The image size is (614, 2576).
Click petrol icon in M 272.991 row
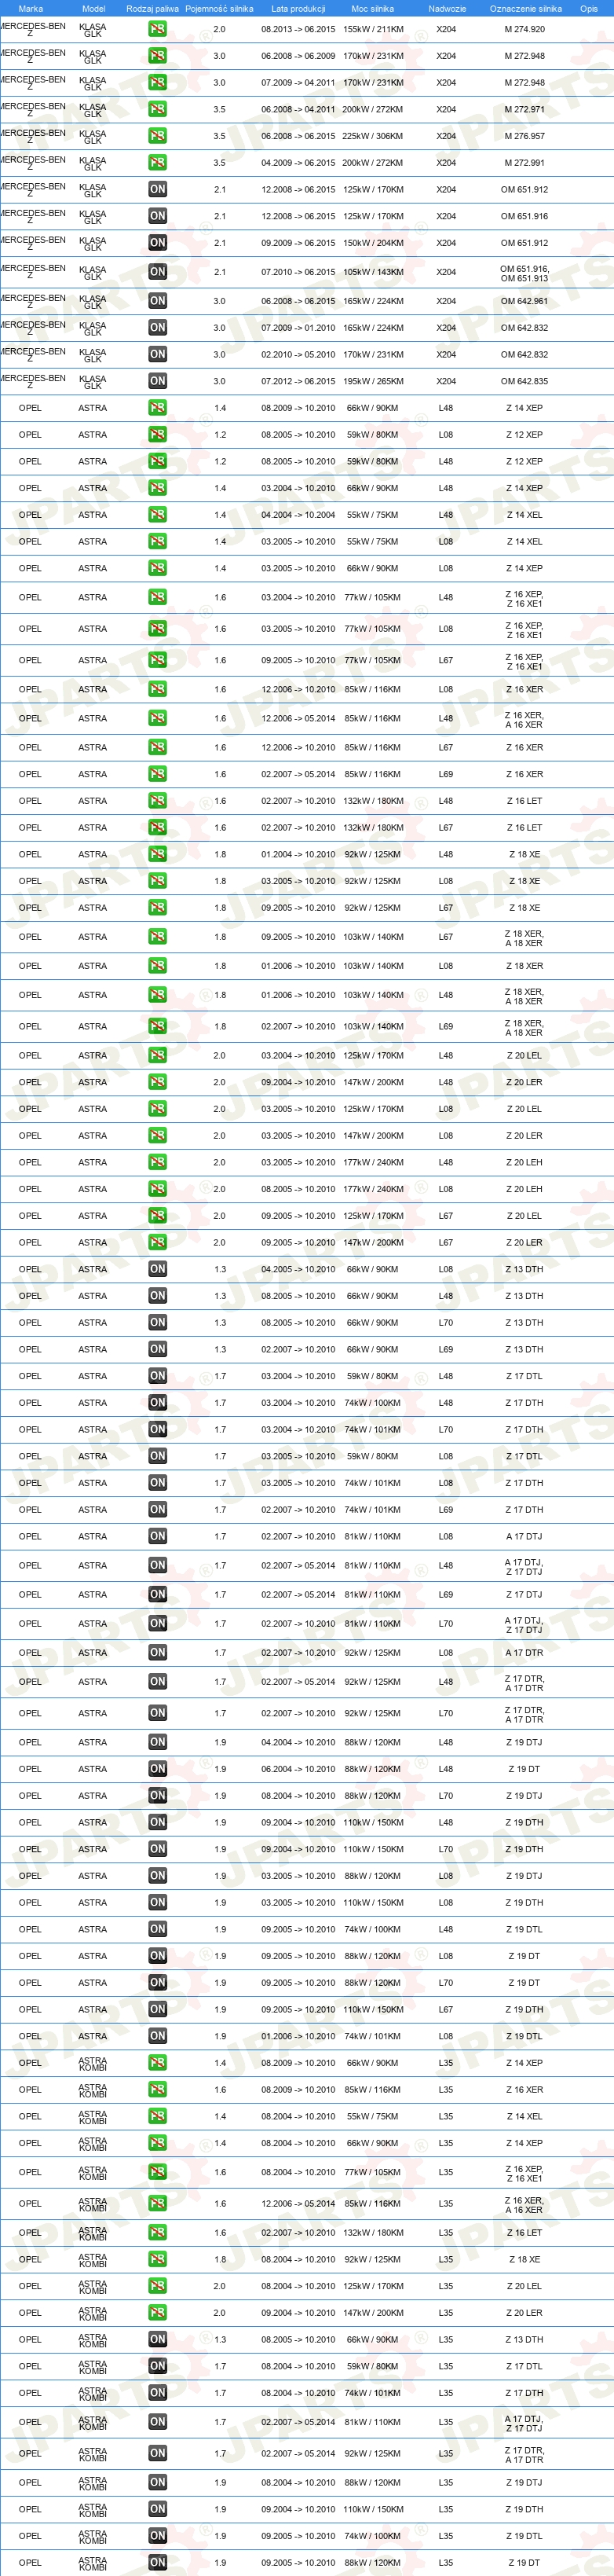click(x=158, y=162)
